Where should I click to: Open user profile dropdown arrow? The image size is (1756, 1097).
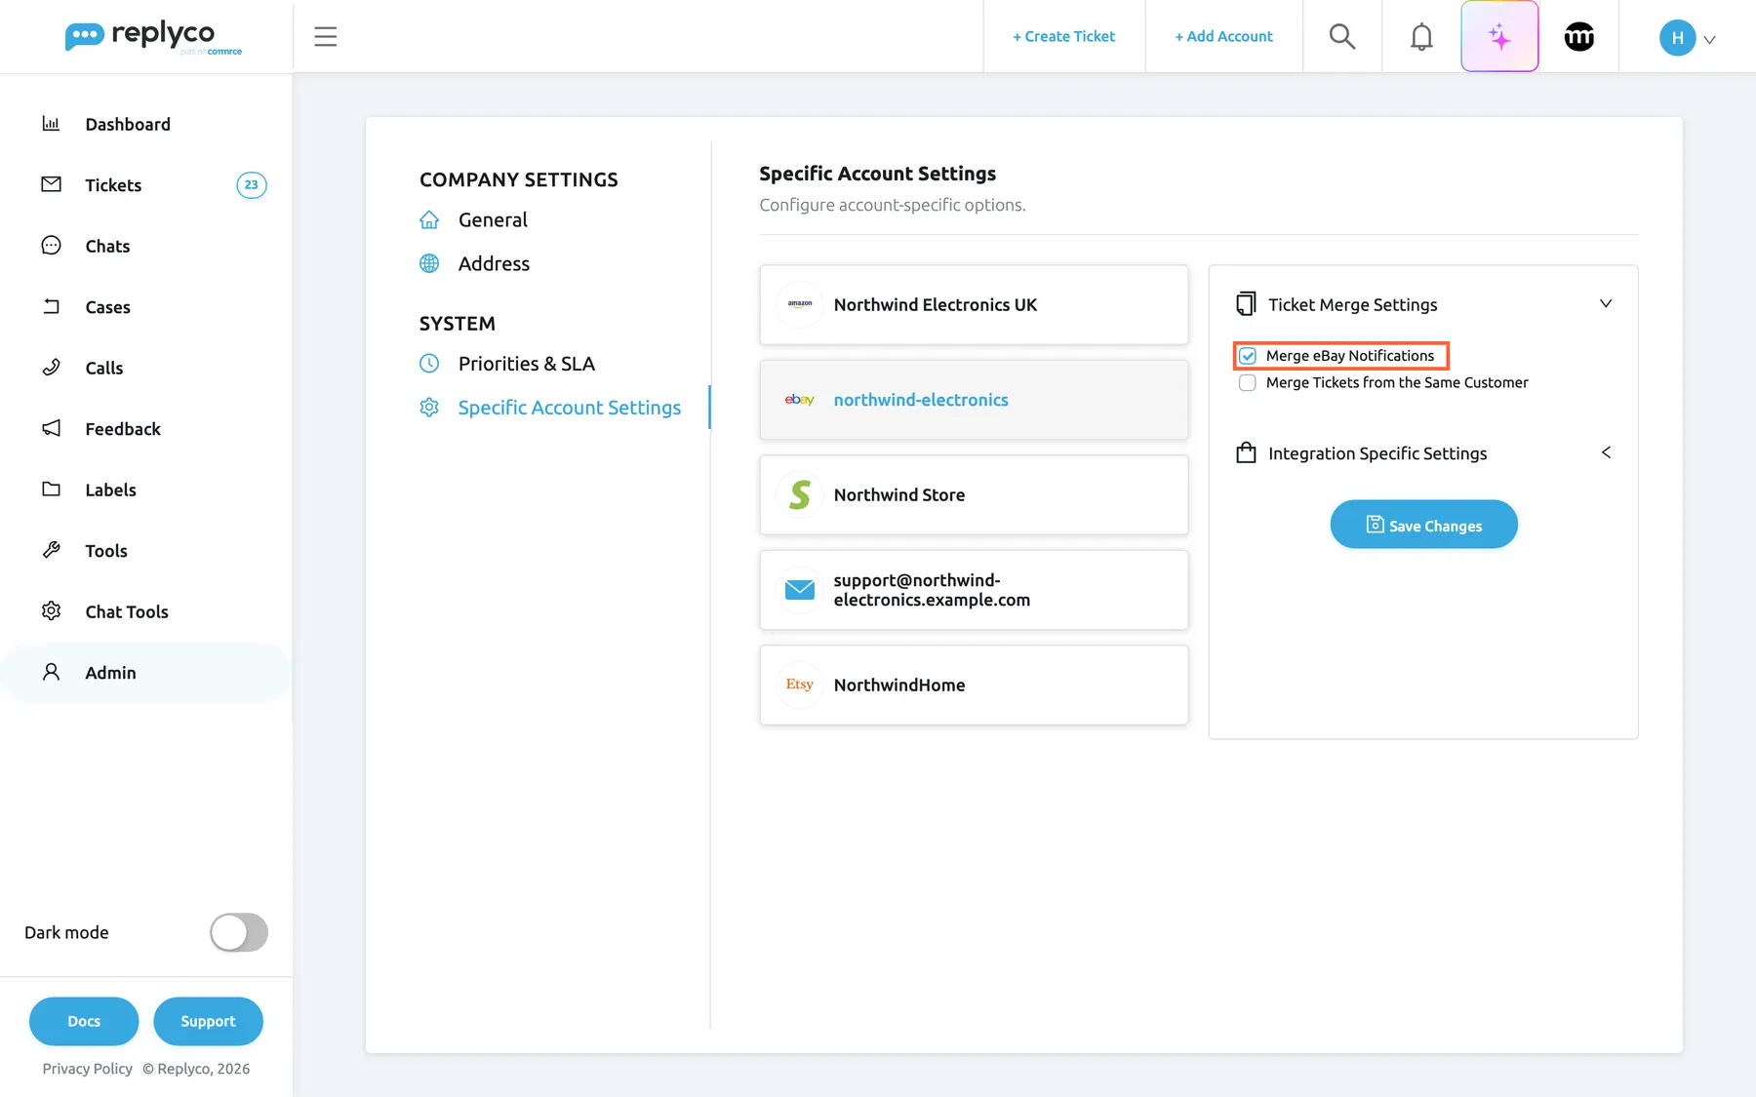tap(1709, 40)
